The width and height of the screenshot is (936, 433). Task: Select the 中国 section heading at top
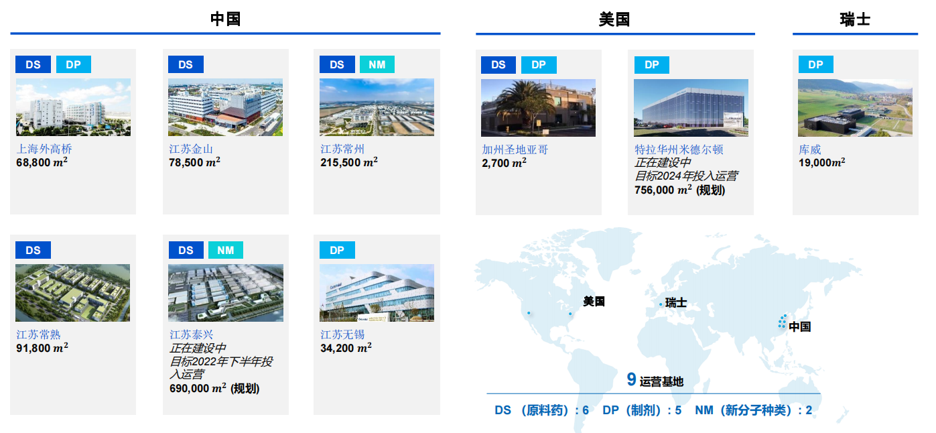pyautogui.click(x=225, y=19)
